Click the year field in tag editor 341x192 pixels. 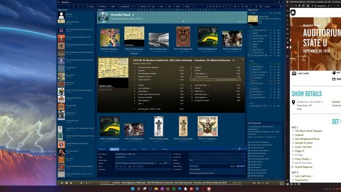point(167,163)
